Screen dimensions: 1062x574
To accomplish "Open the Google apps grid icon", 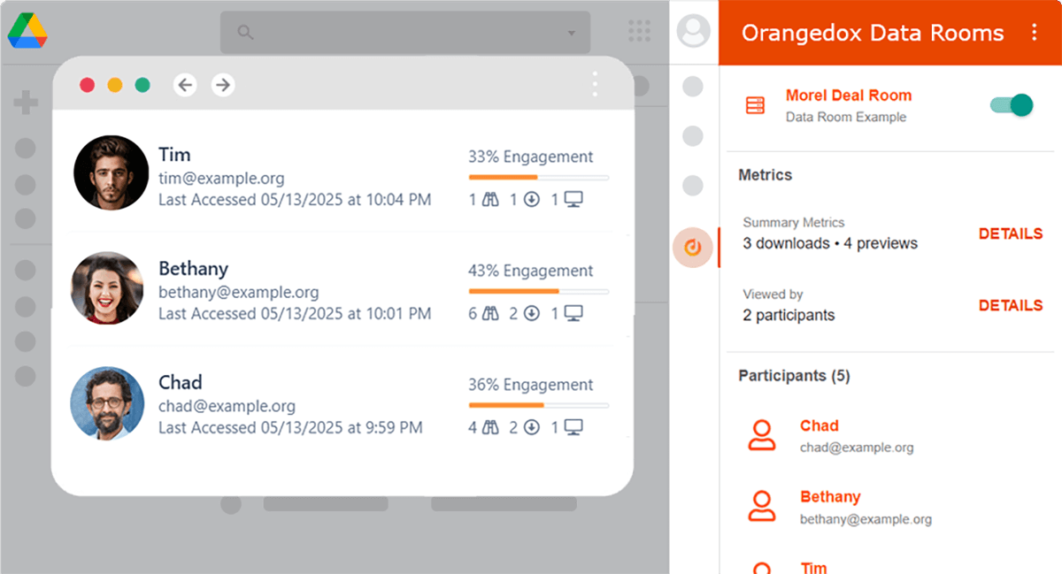I will (x=639, y=32).
